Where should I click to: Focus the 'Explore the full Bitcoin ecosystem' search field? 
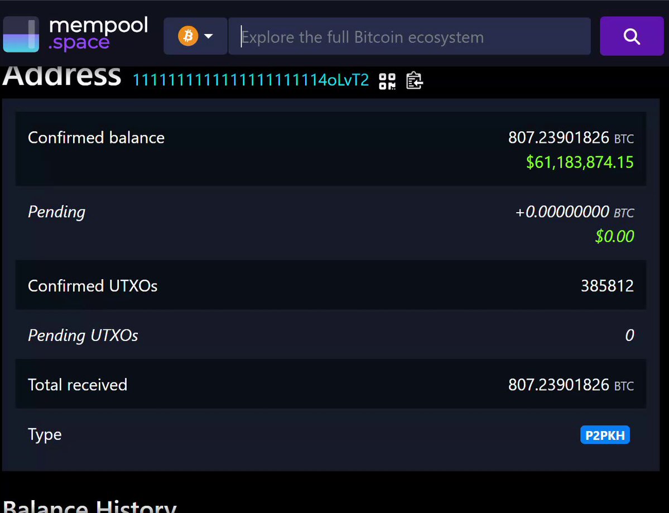click(410, 36)
